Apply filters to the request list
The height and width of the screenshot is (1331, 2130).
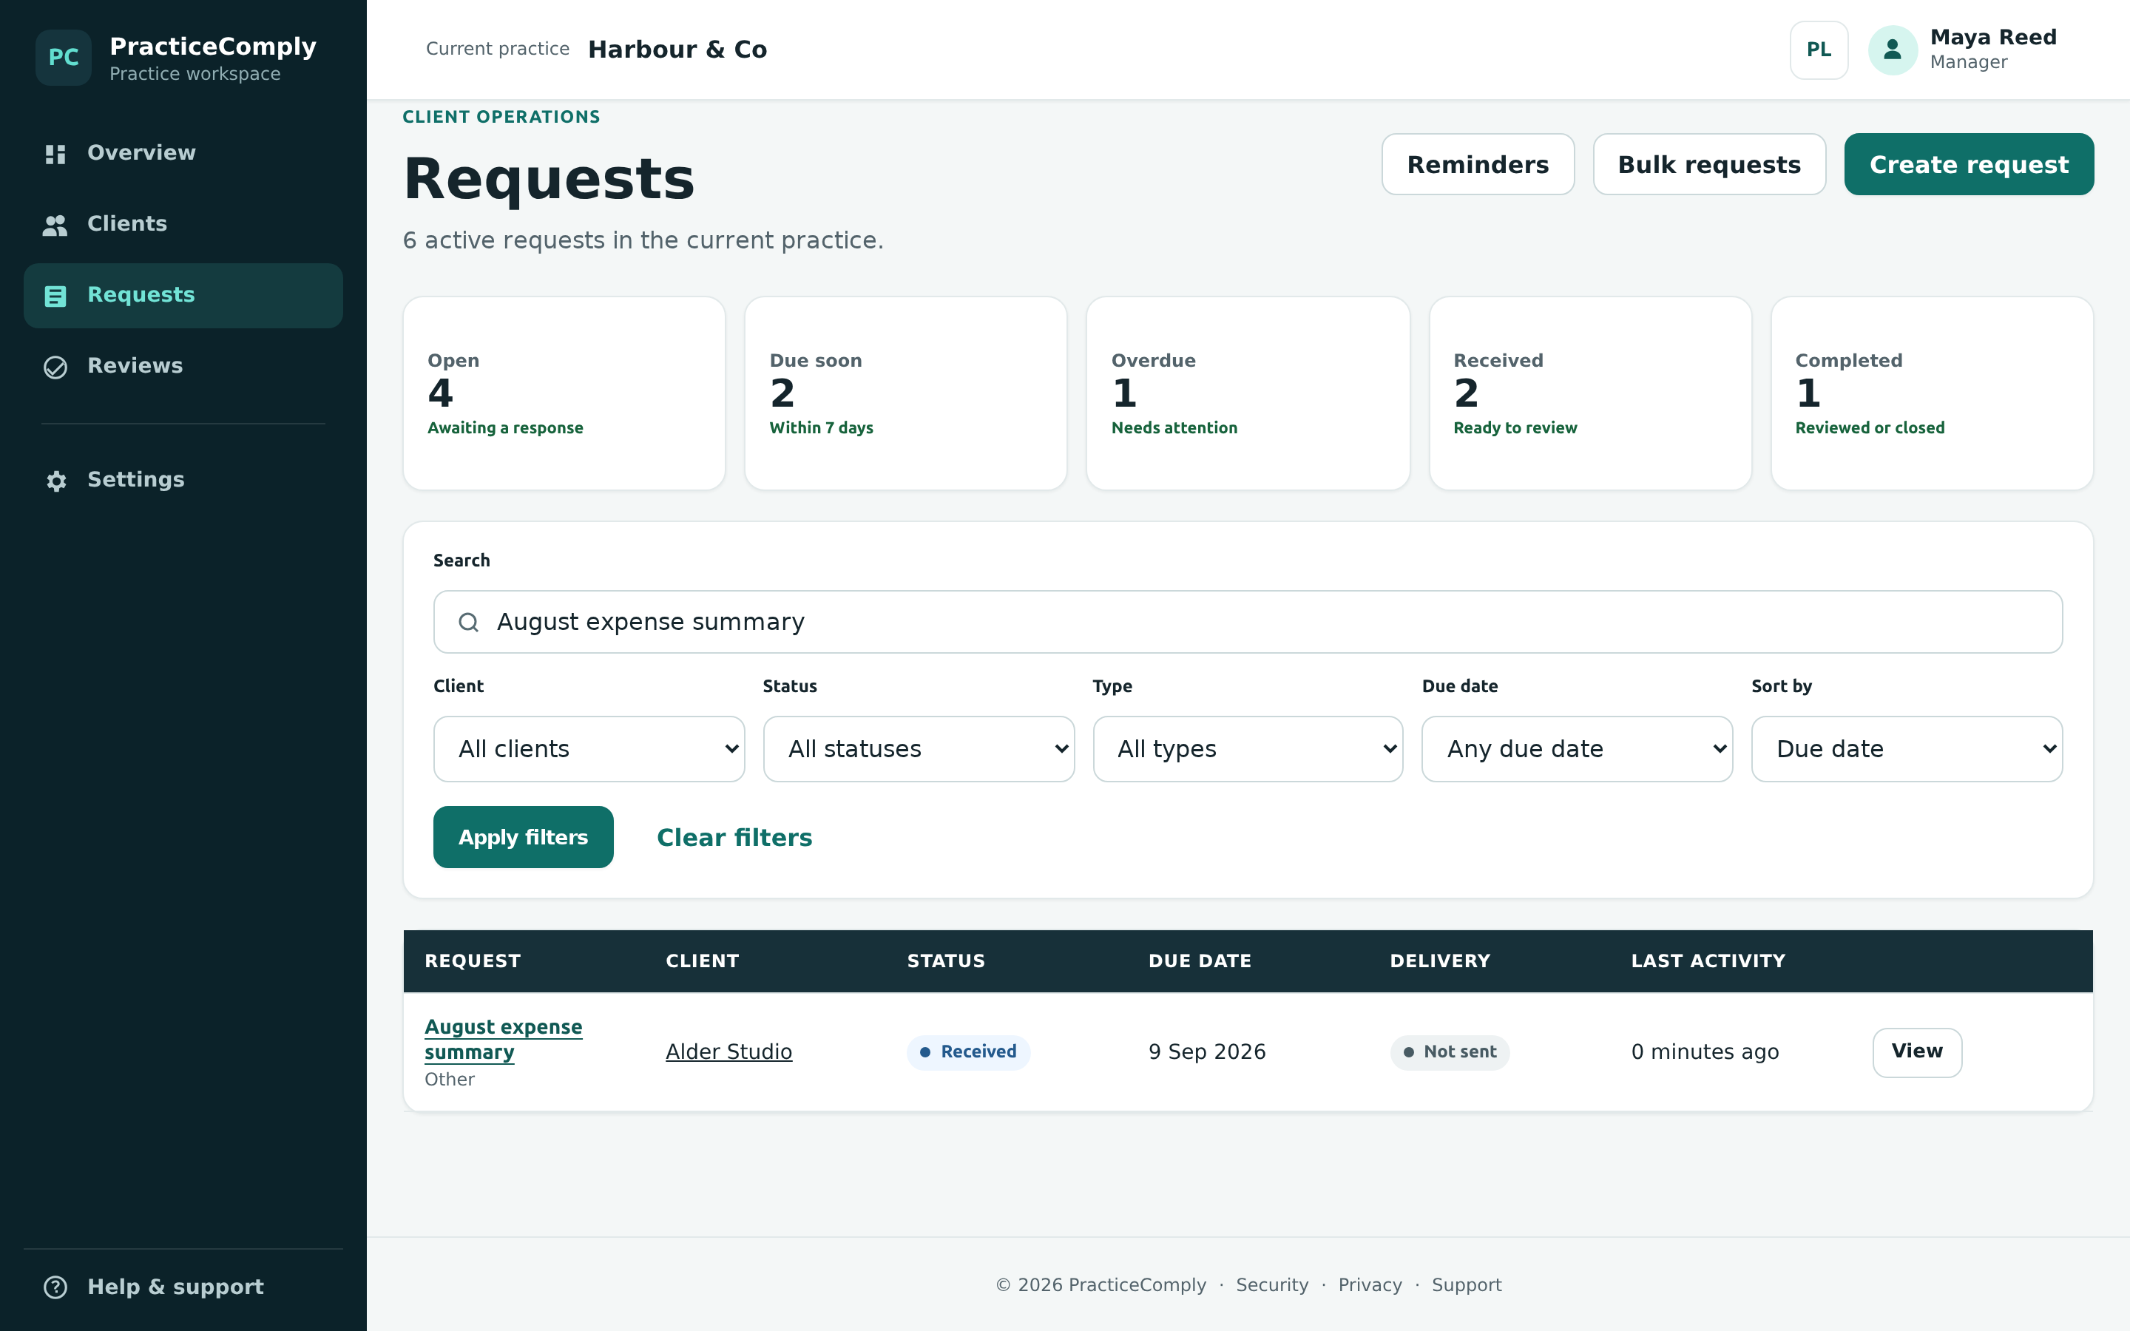(523, 837)
